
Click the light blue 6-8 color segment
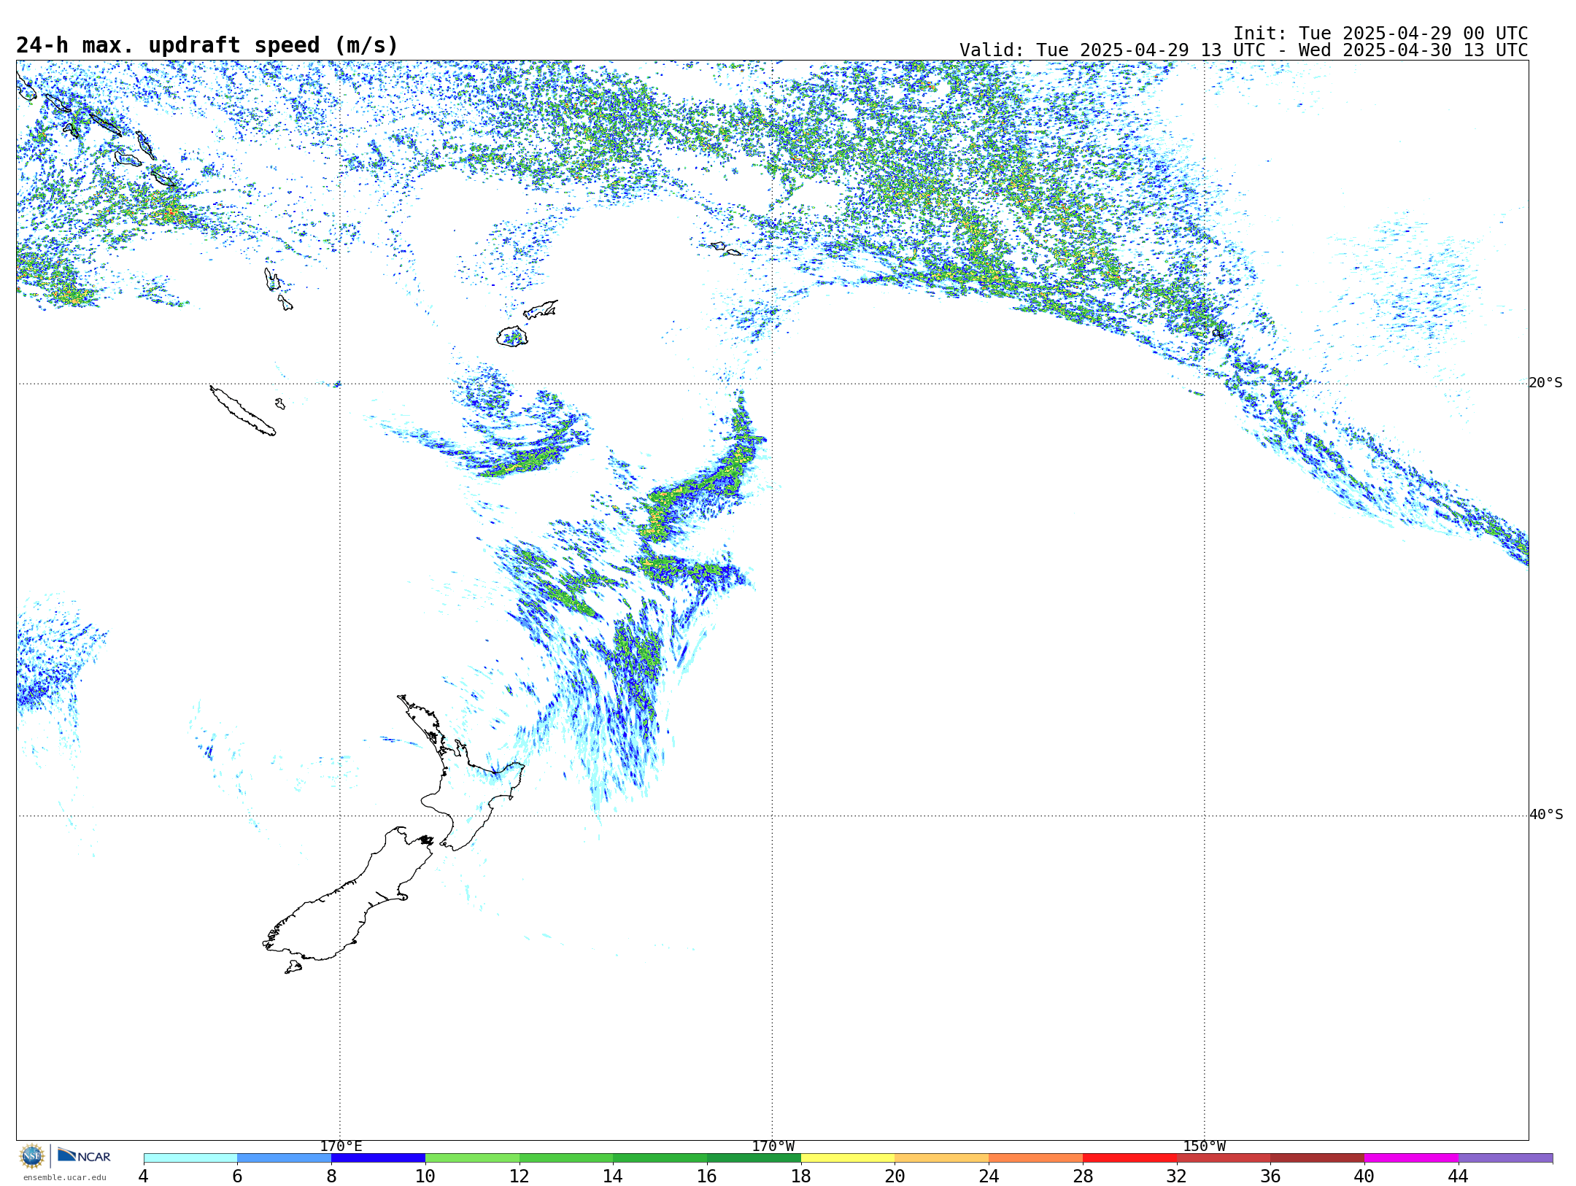(285, 1158)
